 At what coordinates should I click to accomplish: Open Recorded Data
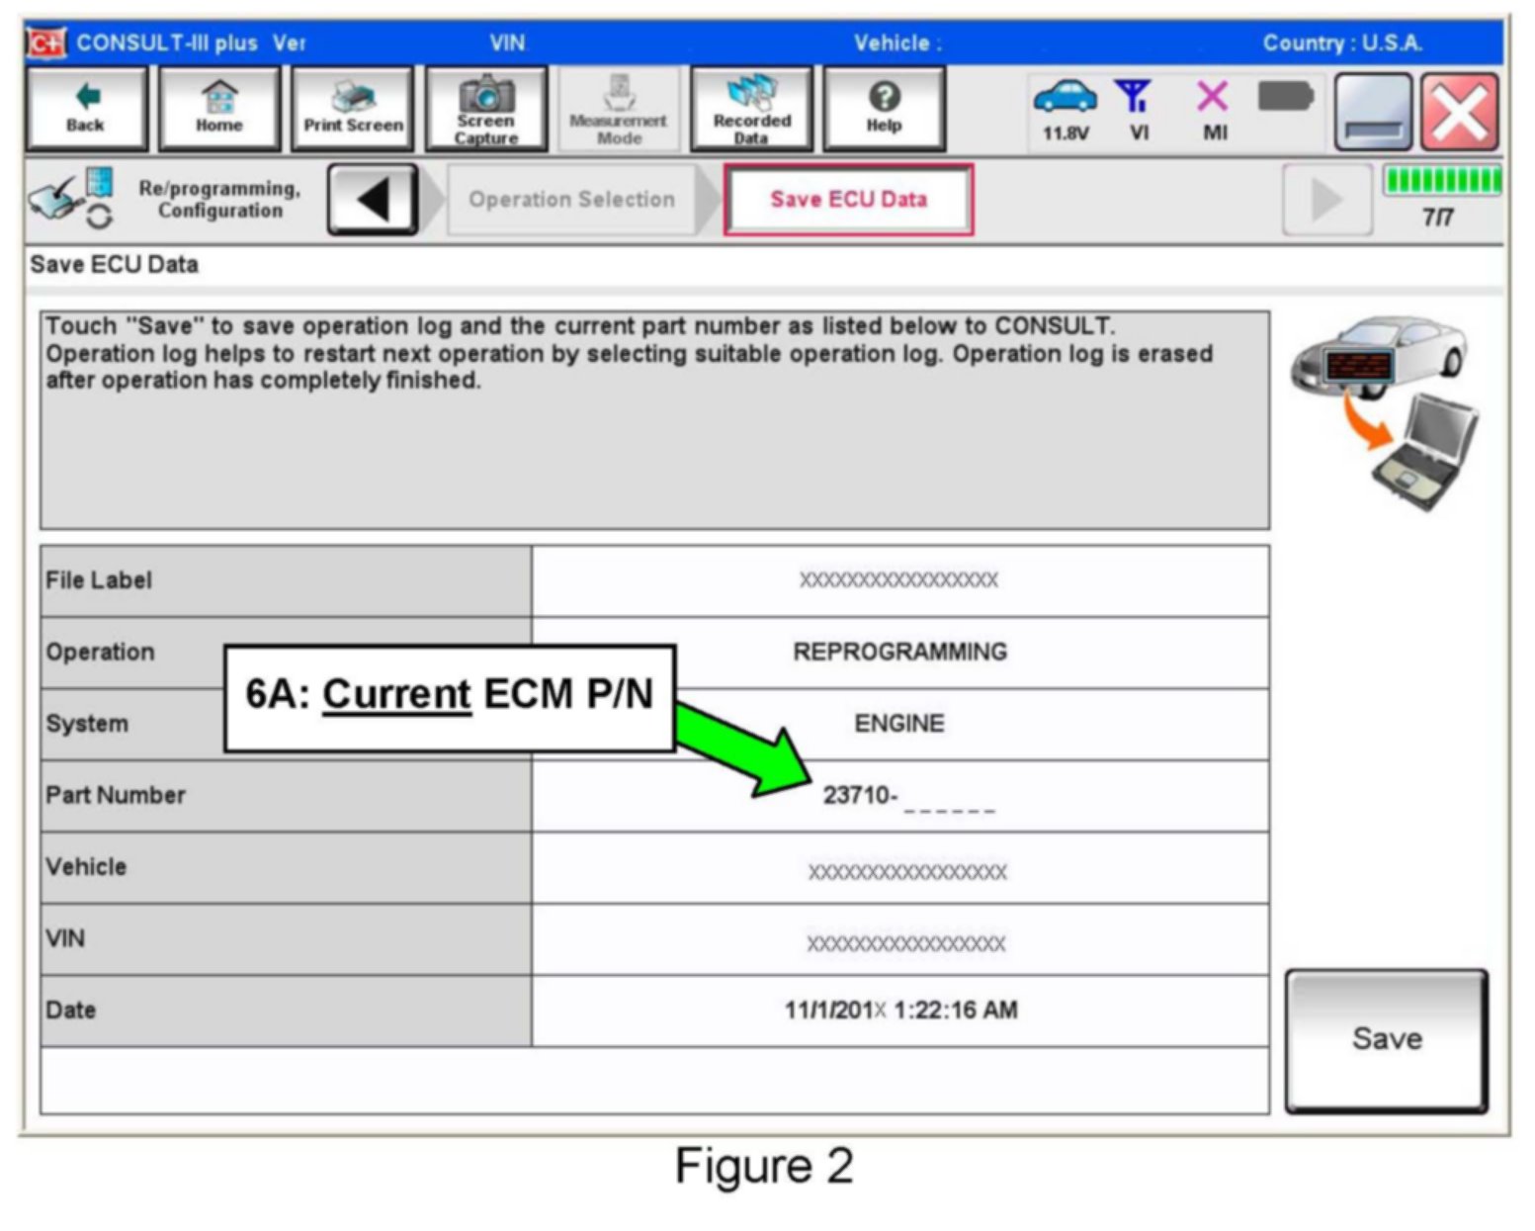coord(751,109)
